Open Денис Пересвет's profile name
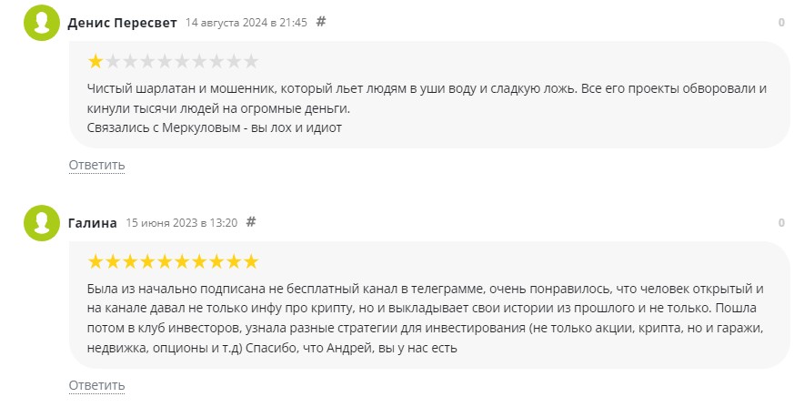Image resolution: width=794 pixels, height=407 pixels. pos(122,22)
